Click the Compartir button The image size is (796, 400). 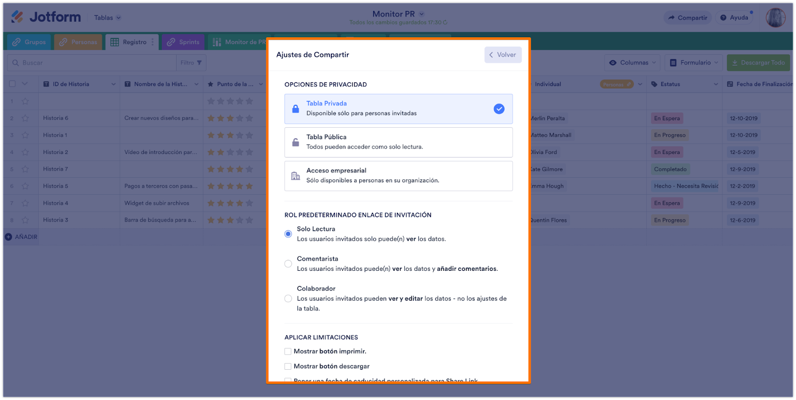(688, 18)
